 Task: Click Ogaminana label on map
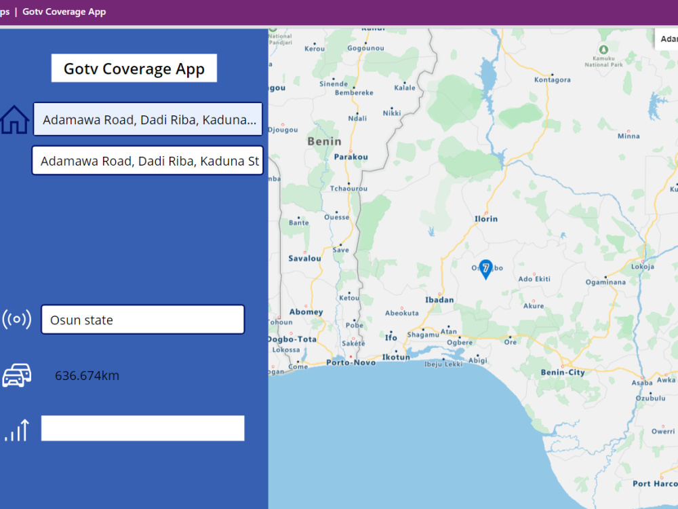605,282
